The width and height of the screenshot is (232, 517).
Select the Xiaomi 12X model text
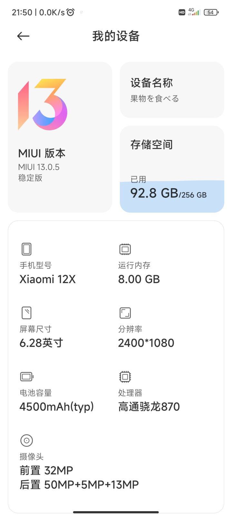click(48, 279)
